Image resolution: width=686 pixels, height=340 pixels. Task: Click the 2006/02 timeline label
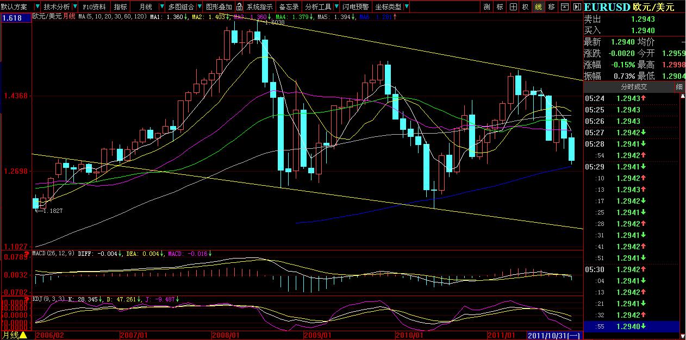pyautogui.click(x=49, y=336)
